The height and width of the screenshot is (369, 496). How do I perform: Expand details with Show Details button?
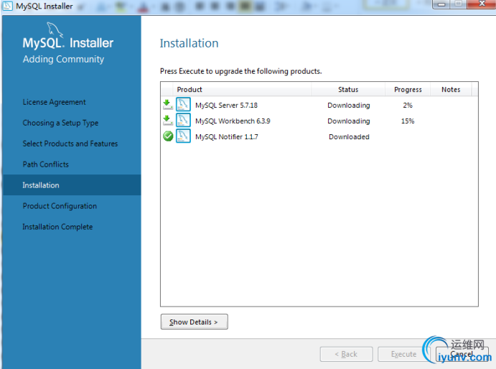(195, 322)
